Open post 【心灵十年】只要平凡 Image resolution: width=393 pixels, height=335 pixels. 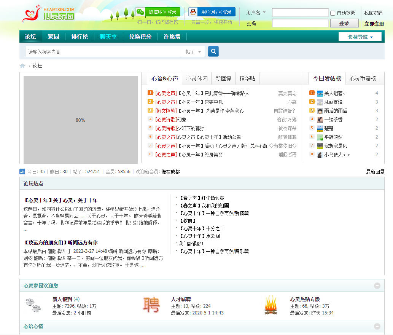200,102
